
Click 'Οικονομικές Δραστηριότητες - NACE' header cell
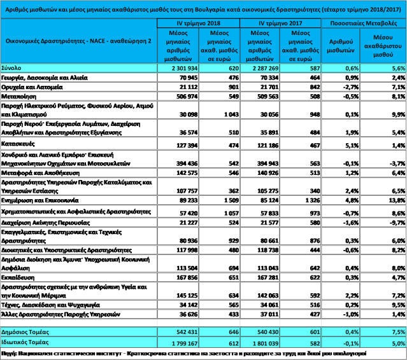coord(78,40)
